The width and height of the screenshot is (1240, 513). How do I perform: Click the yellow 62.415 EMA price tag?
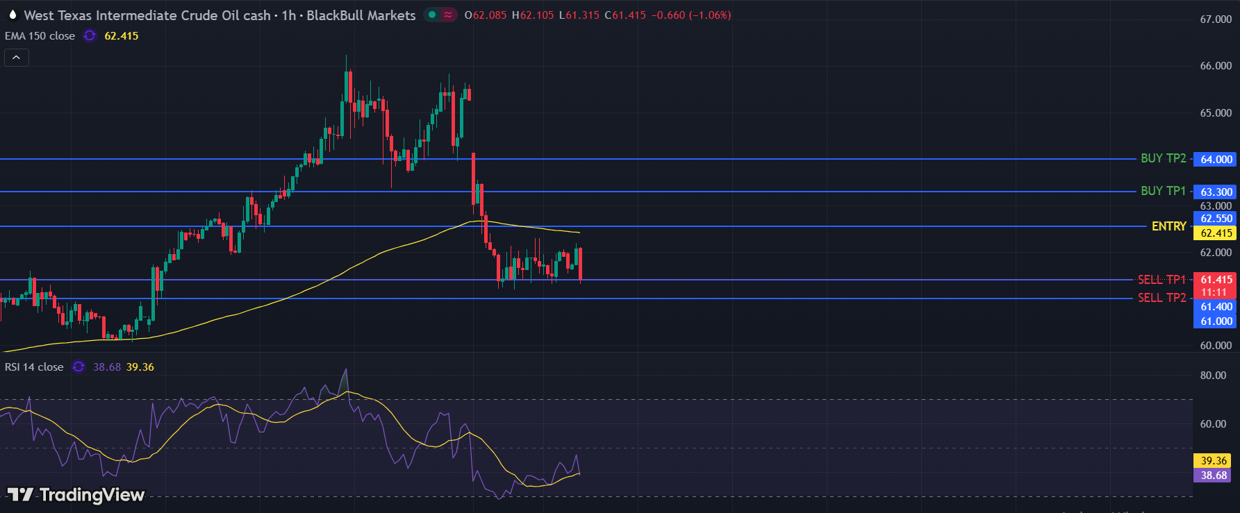click(x=1216, y=233)
